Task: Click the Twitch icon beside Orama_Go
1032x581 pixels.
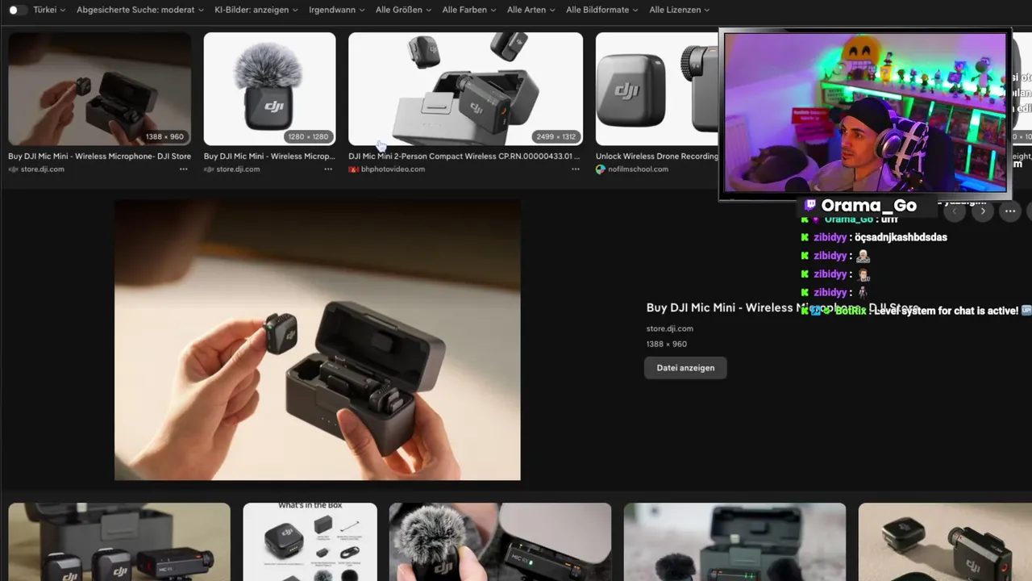Action: (811, 205)
